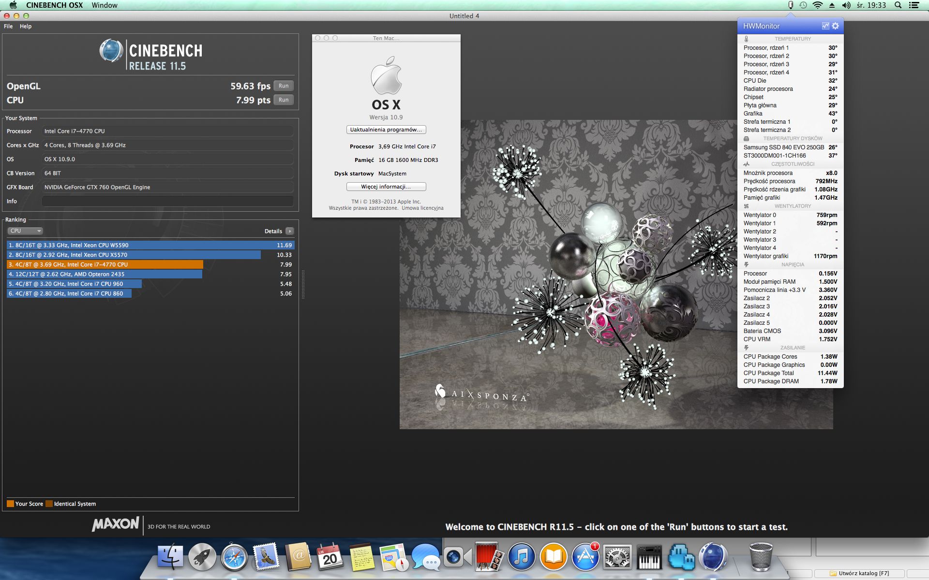
Task: Click the HWMonitor menu bar status icon
Action: coord(791,5)
